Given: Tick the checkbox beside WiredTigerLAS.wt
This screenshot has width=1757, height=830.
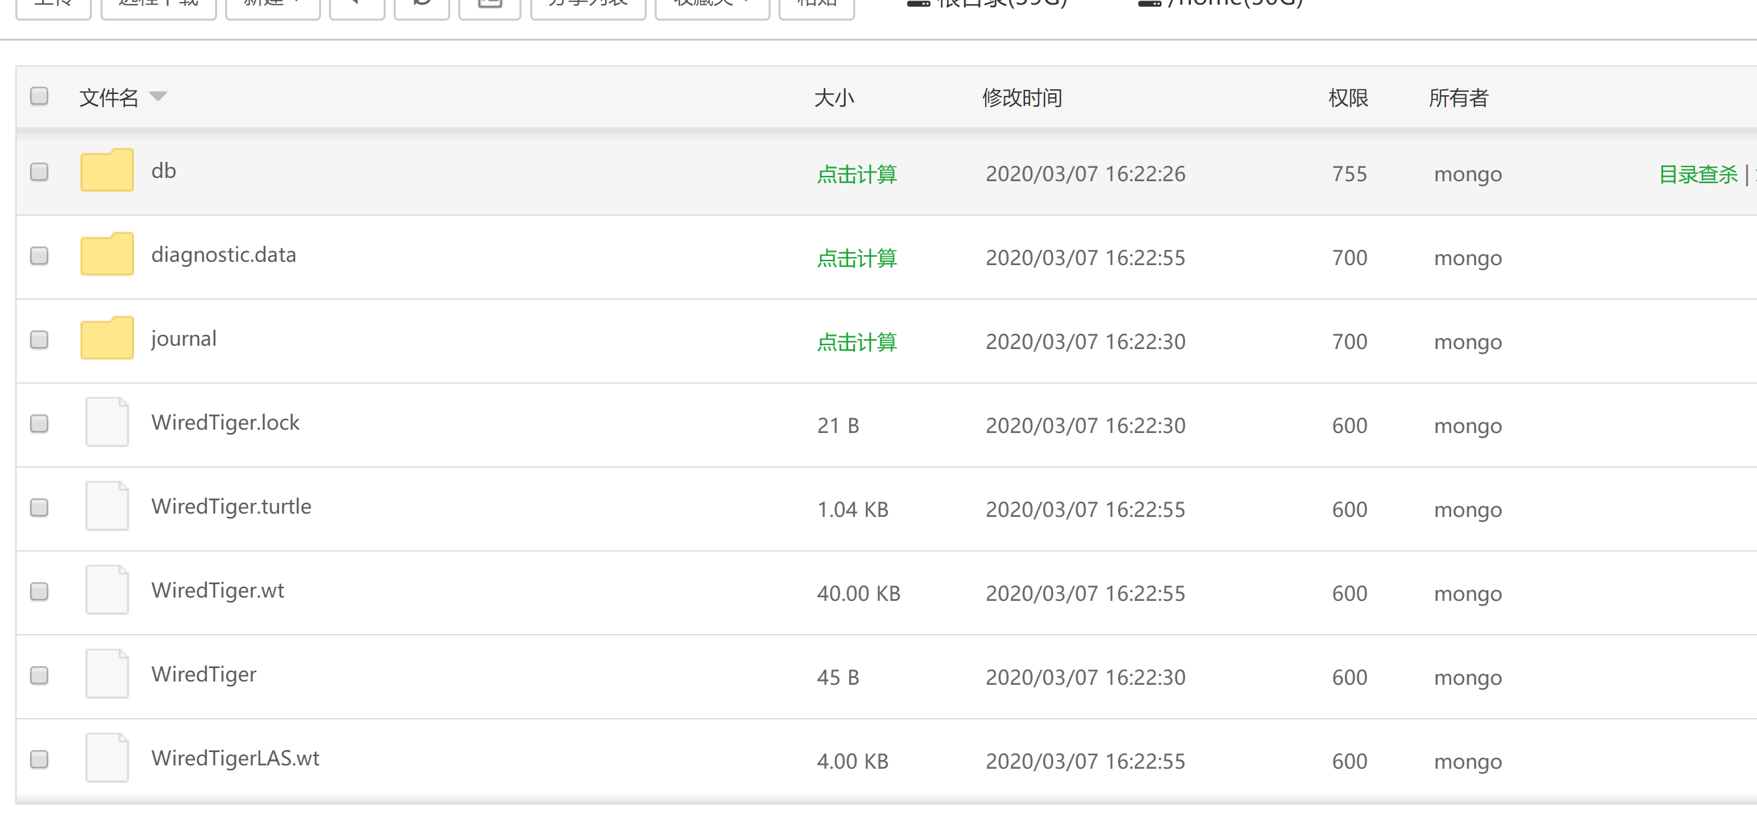Looking at the screenshot, I should [39, 759].
